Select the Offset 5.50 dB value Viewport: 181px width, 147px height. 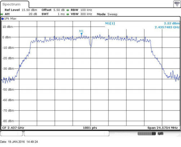(59, 10)
